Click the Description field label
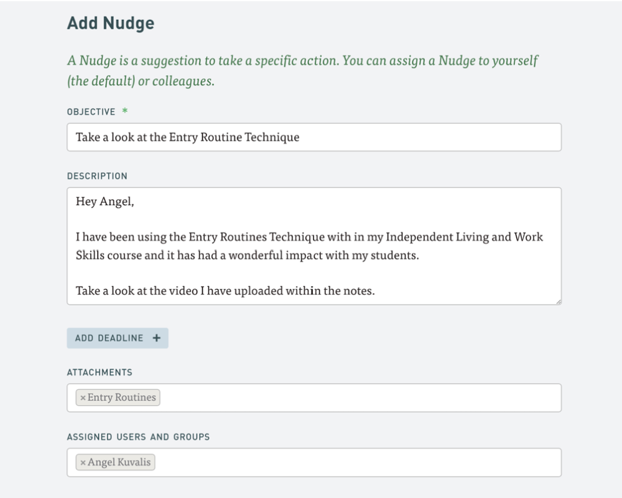The height and width of the screenshot is (498, 622). (97, 176)
